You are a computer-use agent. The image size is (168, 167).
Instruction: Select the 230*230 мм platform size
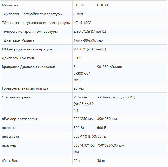83,119
